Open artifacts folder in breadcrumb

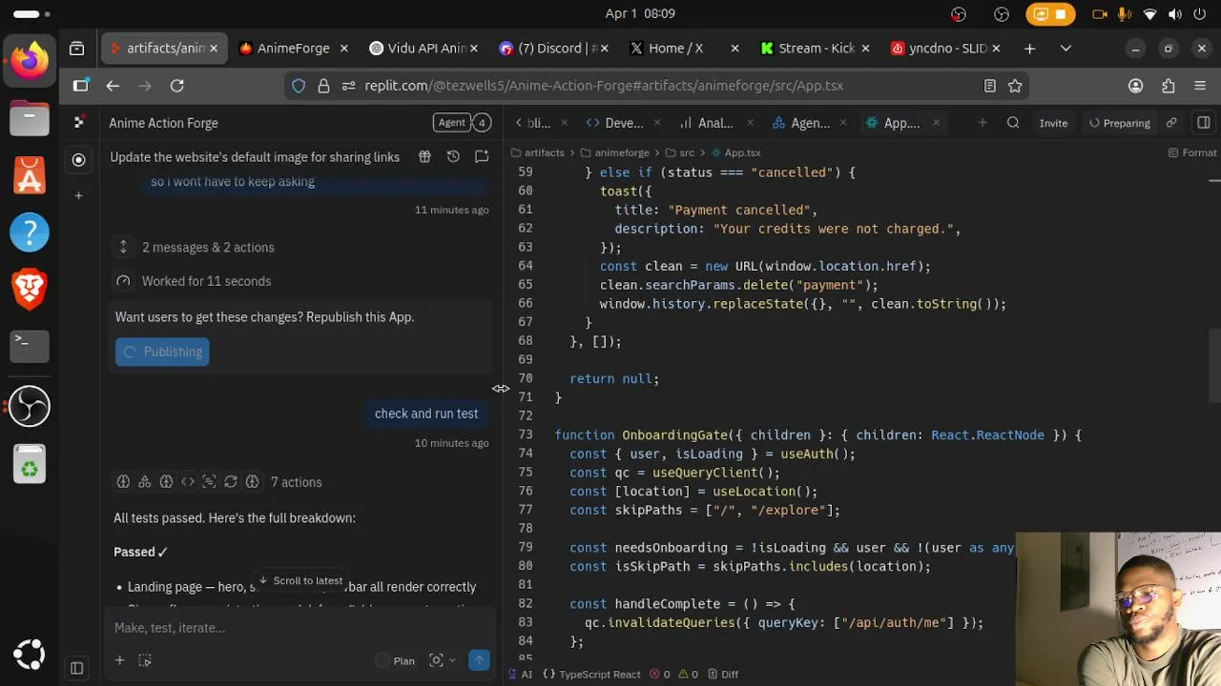point(538,152)
